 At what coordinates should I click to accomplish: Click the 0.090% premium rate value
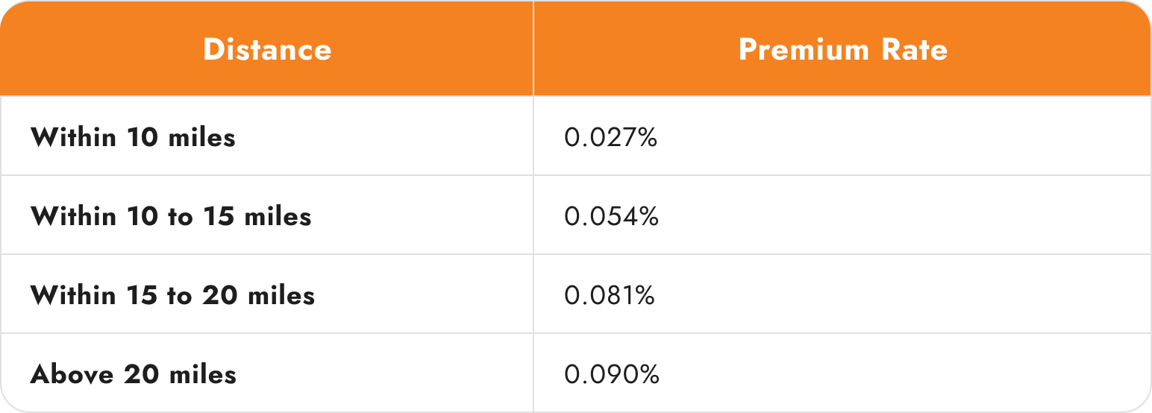click(611, 374)
